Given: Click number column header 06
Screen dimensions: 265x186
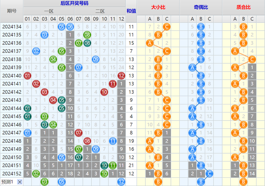Looking at the screenshot, I should coord(70,19).
